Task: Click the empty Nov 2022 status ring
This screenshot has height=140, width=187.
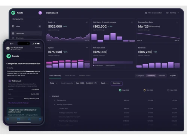Action: [168, 90]
